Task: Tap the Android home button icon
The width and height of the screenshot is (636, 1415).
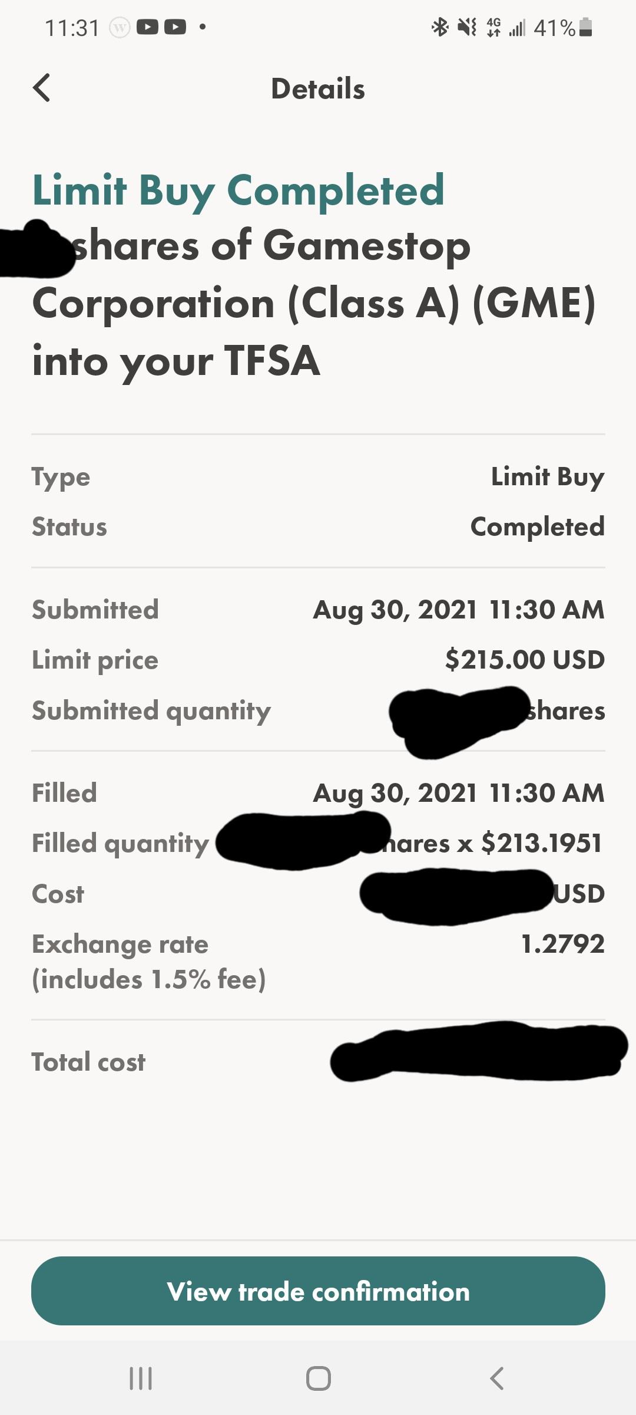Action: (x=319, y=1378)
